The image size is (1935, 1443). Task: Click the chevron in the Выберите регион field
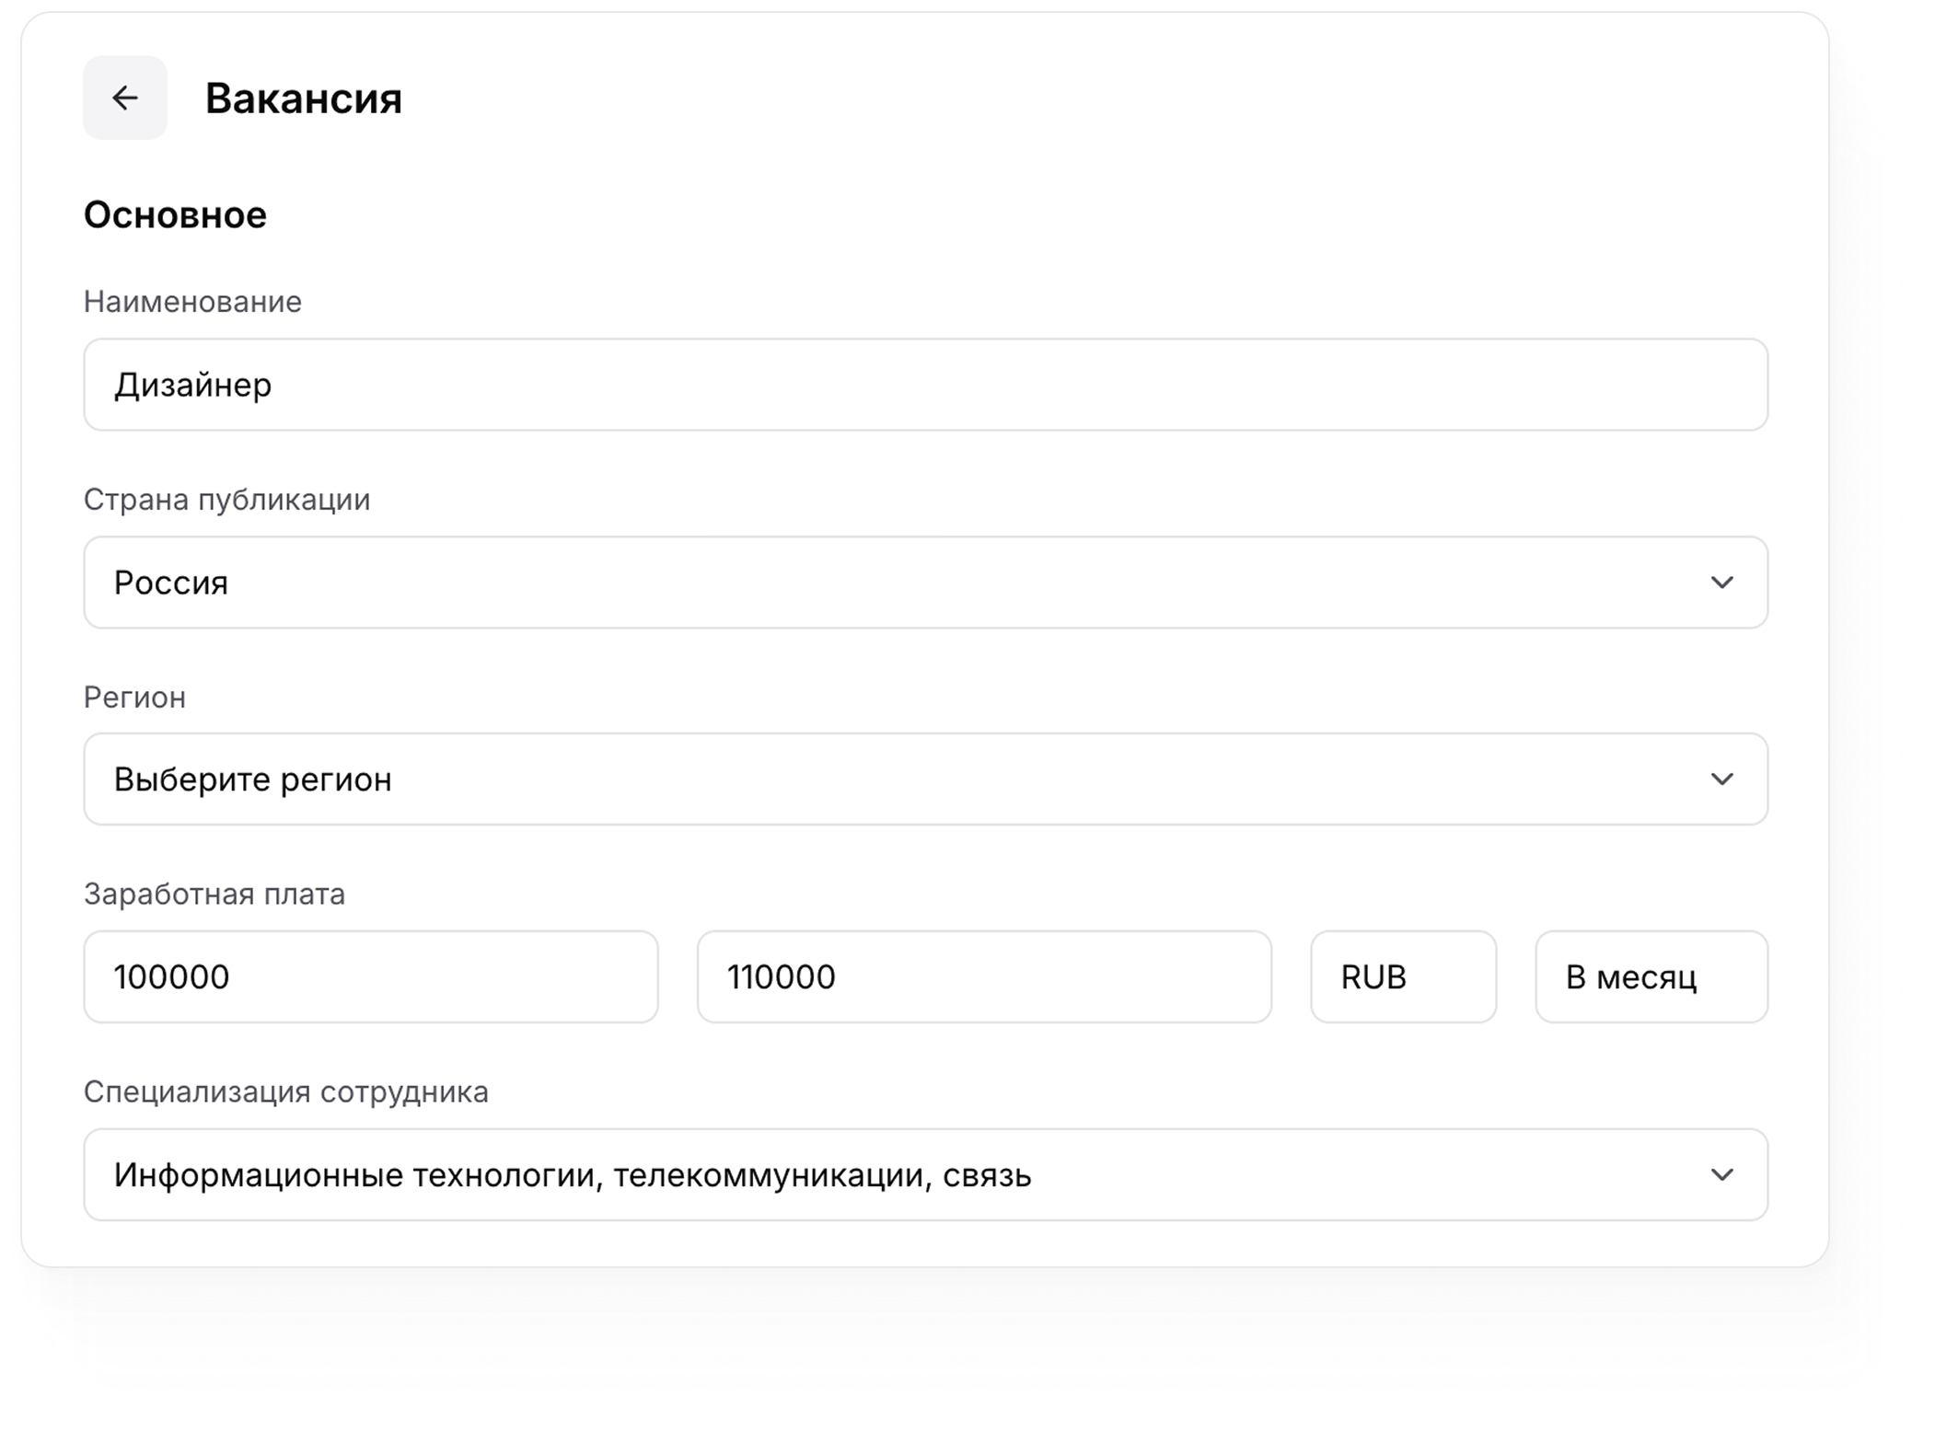point(1721,779)
